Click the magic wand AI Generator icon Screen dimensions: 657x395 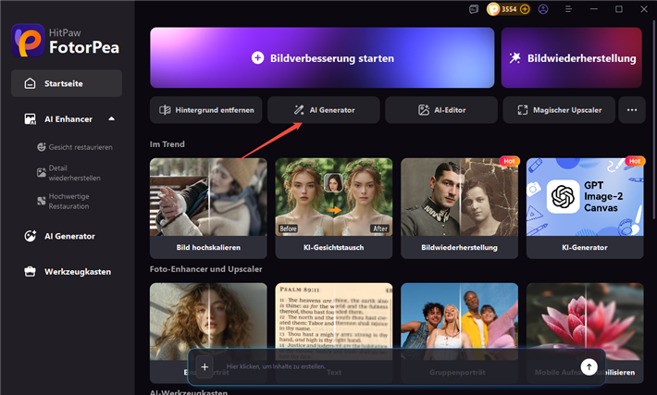(299, 110)
